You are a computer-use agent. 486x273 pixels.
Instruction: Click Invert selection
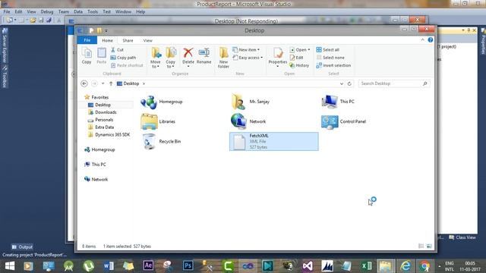[333, 65]
